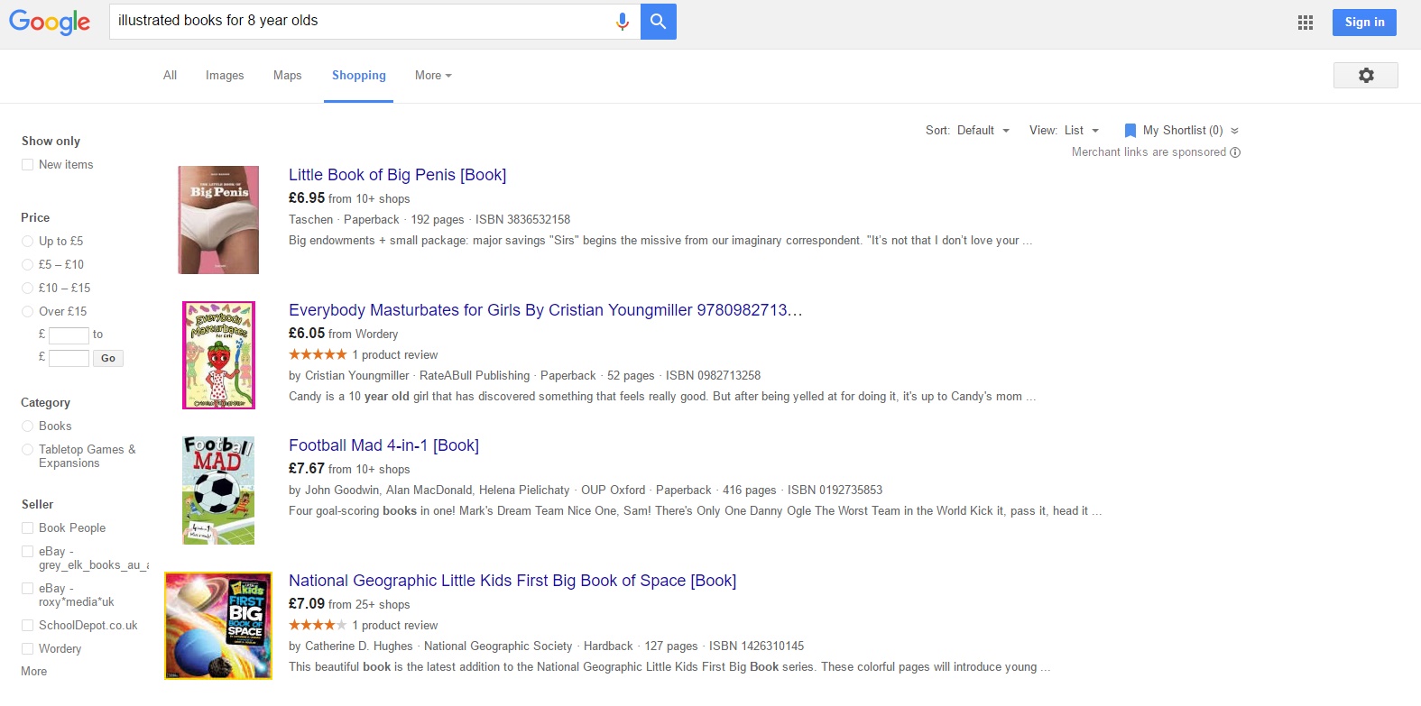The image size is (1421, 706).
Task: Open the Google apps grid
Action: tap(1306, 23)
